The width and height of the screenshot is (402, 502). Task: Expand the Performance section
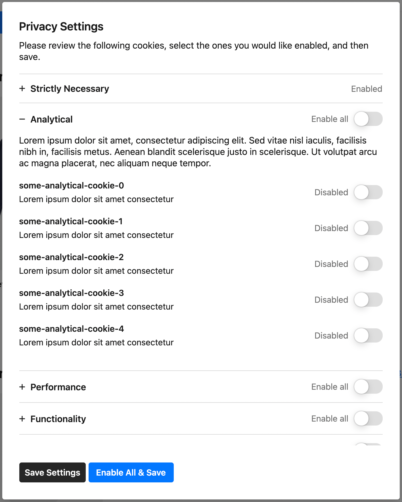click(22, 387)
